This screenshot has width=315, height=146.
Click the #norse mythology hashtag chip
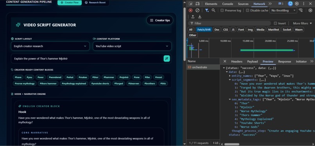tap(25, 83)
